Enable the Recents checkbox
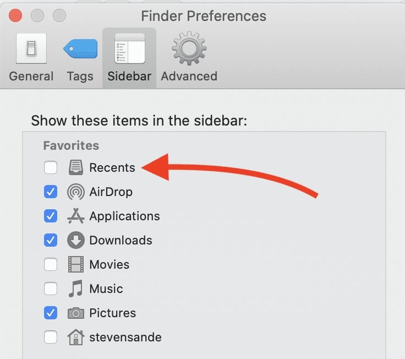405x359 pixels. 51,167
